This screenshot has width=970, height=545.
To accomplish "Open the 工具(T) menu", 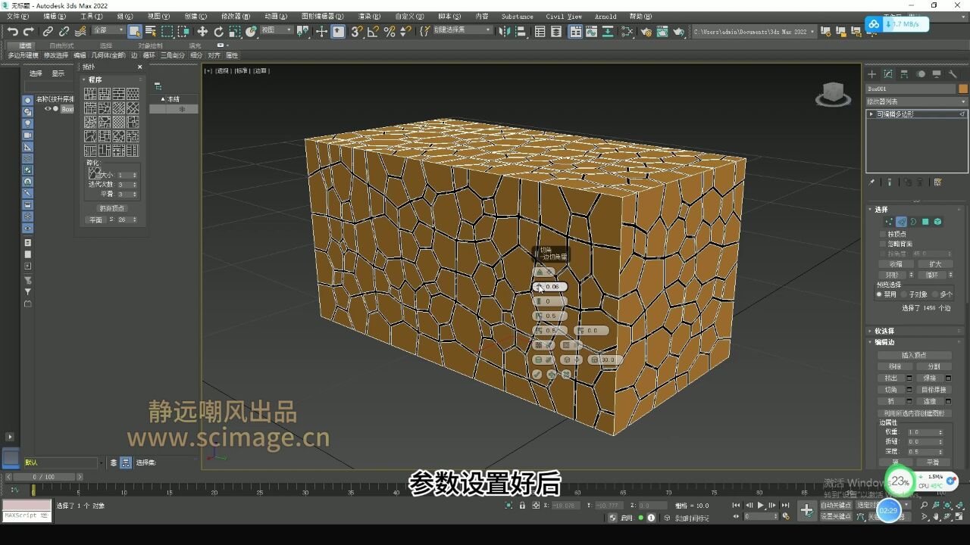I will tap(92, 16).
